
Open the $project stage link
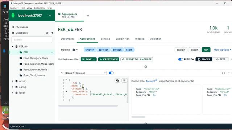click(x=150, y=81)
